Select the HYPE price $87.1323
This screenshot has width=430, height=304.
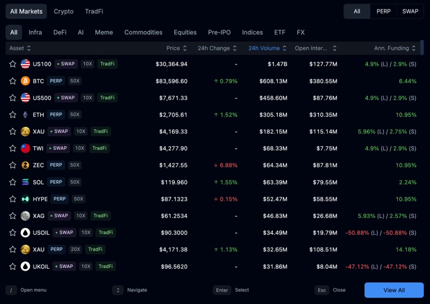tap(174, 199)
